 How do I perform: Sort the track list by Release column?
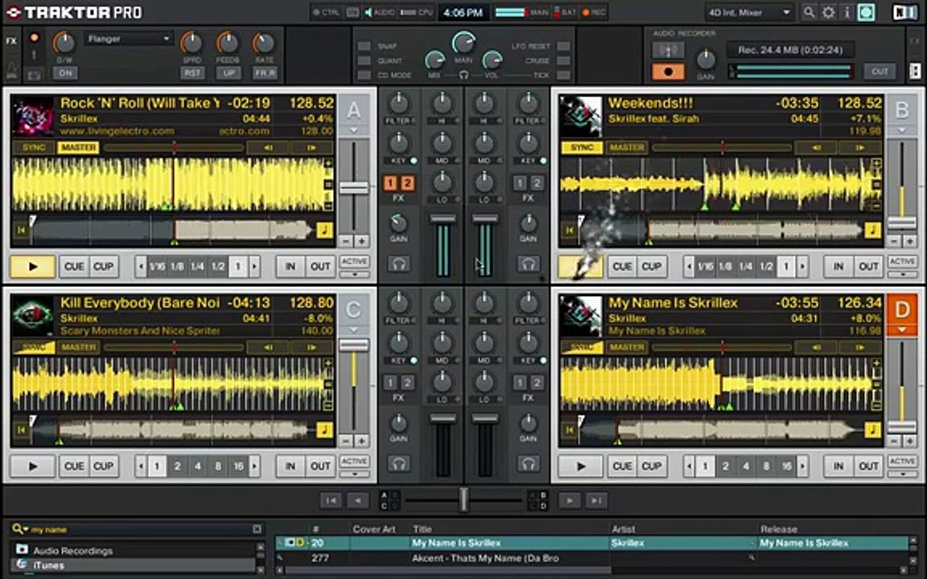[x=779, y=529]
